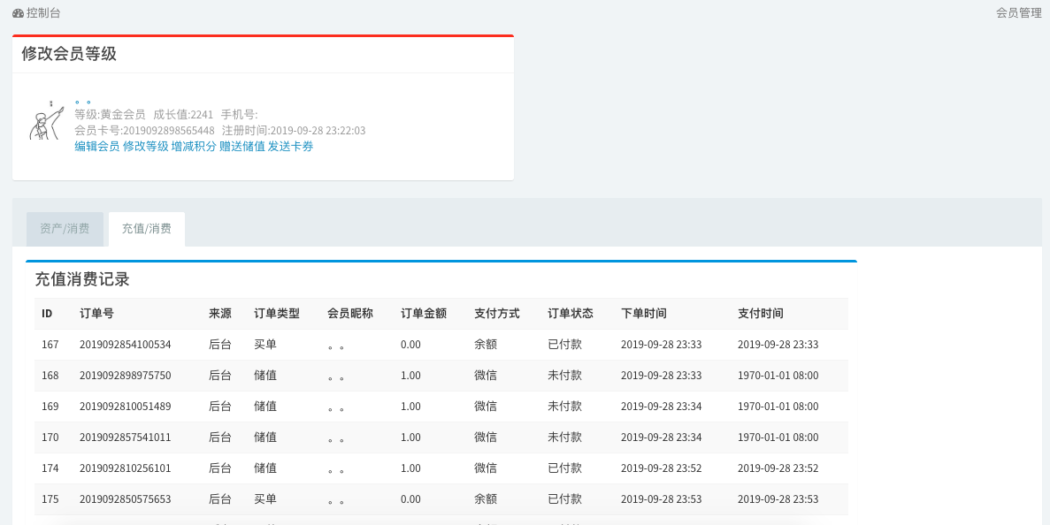Open the 赠送储值 link
This screenshot has height=525, width=1050.
point(242,147)
